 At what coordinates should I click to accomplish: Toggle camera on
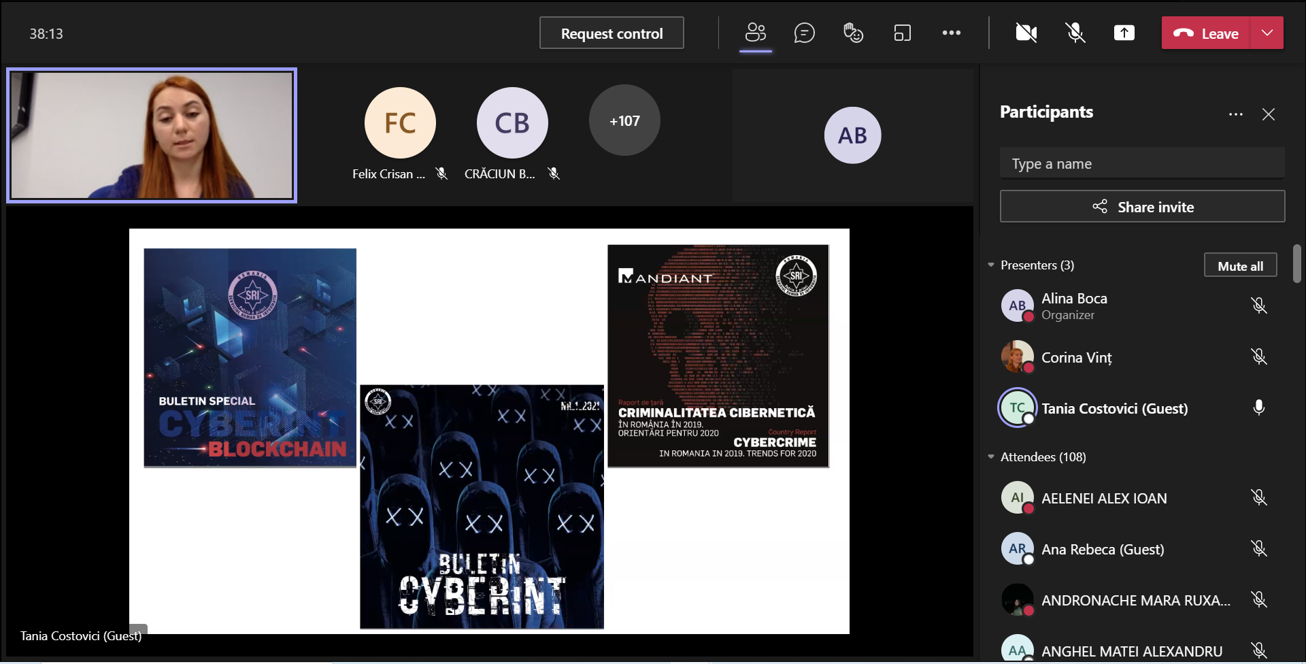pyautogui.click(x=1026, y=33)
